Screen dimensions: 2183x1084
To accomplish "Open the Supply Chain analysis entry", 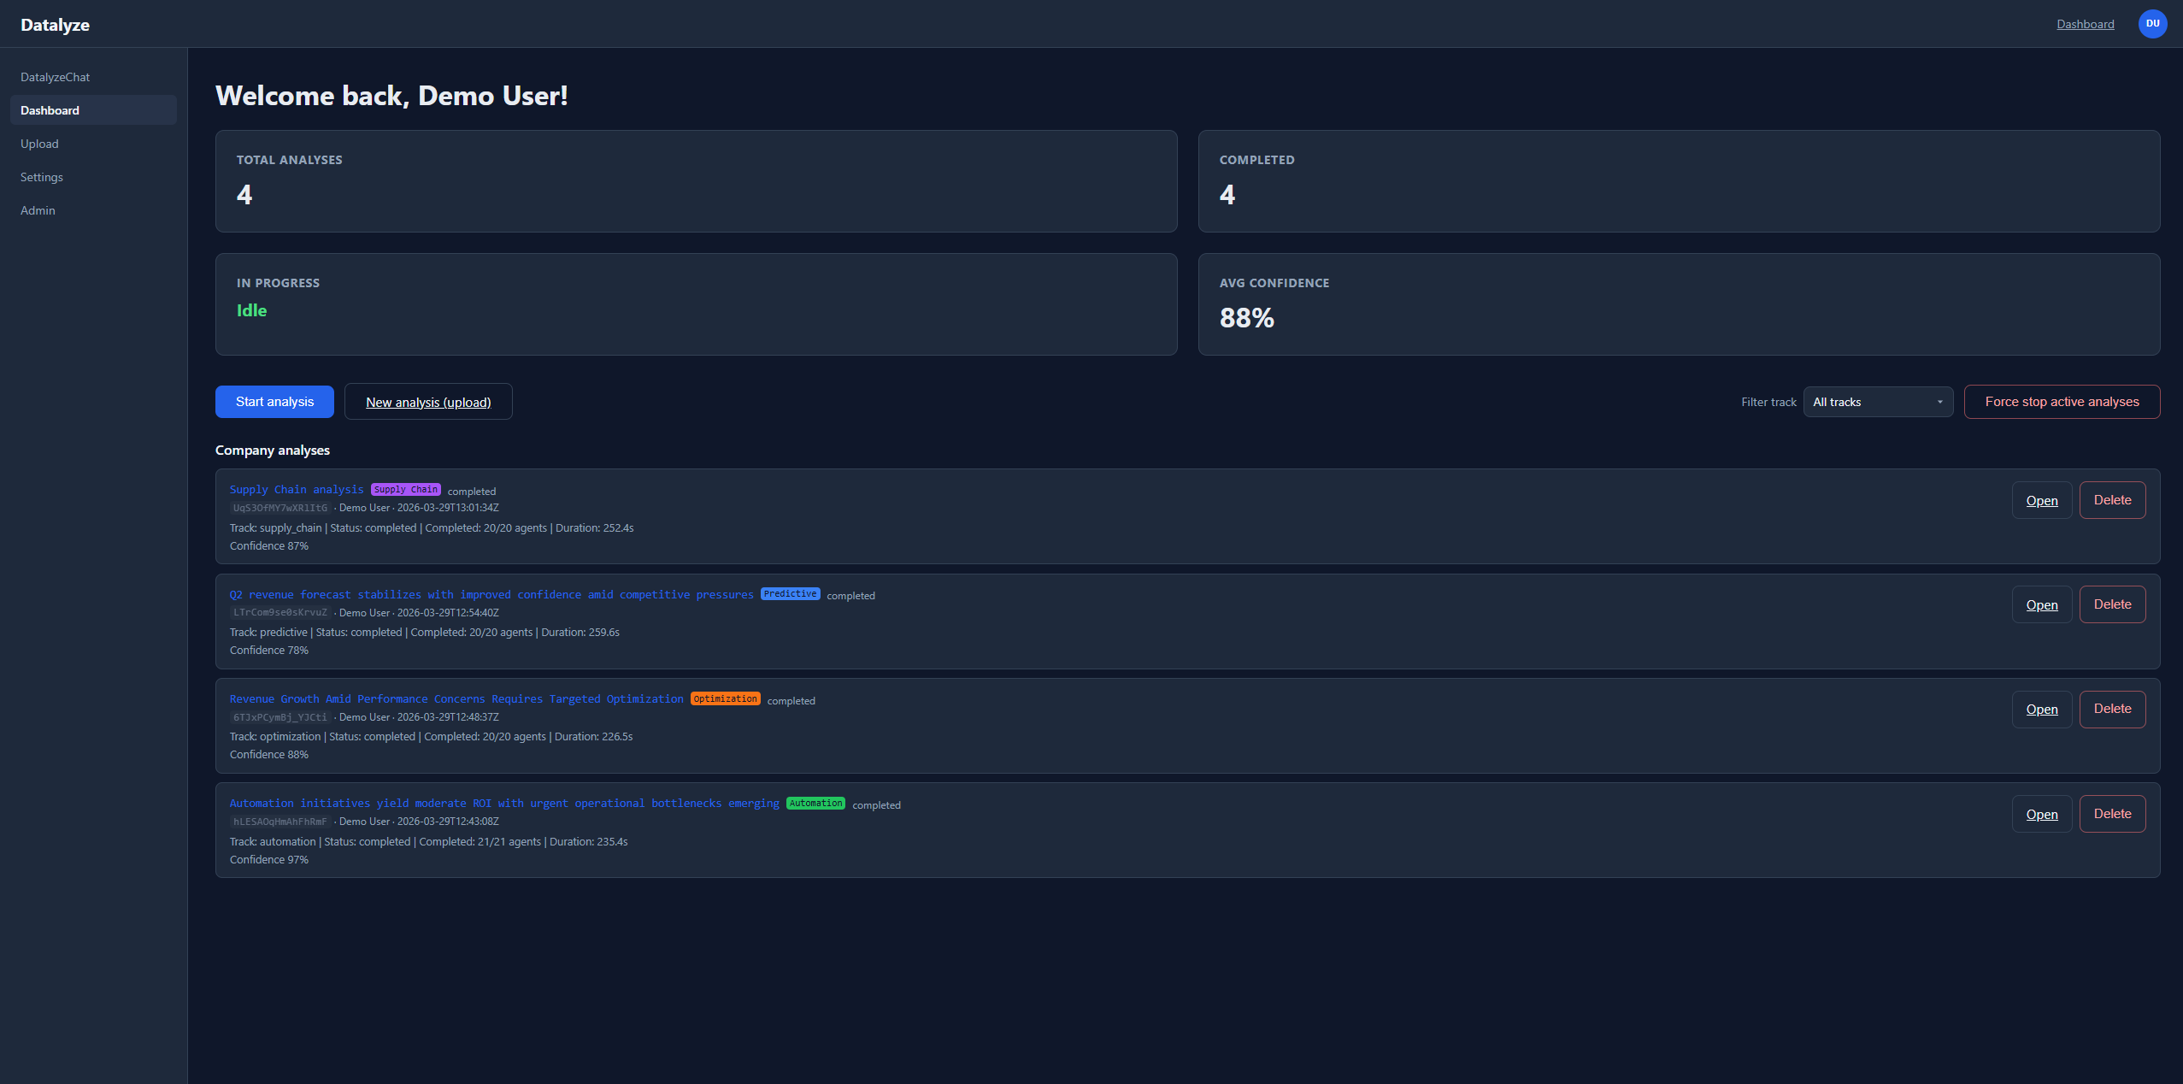I will click(2041, 501).
